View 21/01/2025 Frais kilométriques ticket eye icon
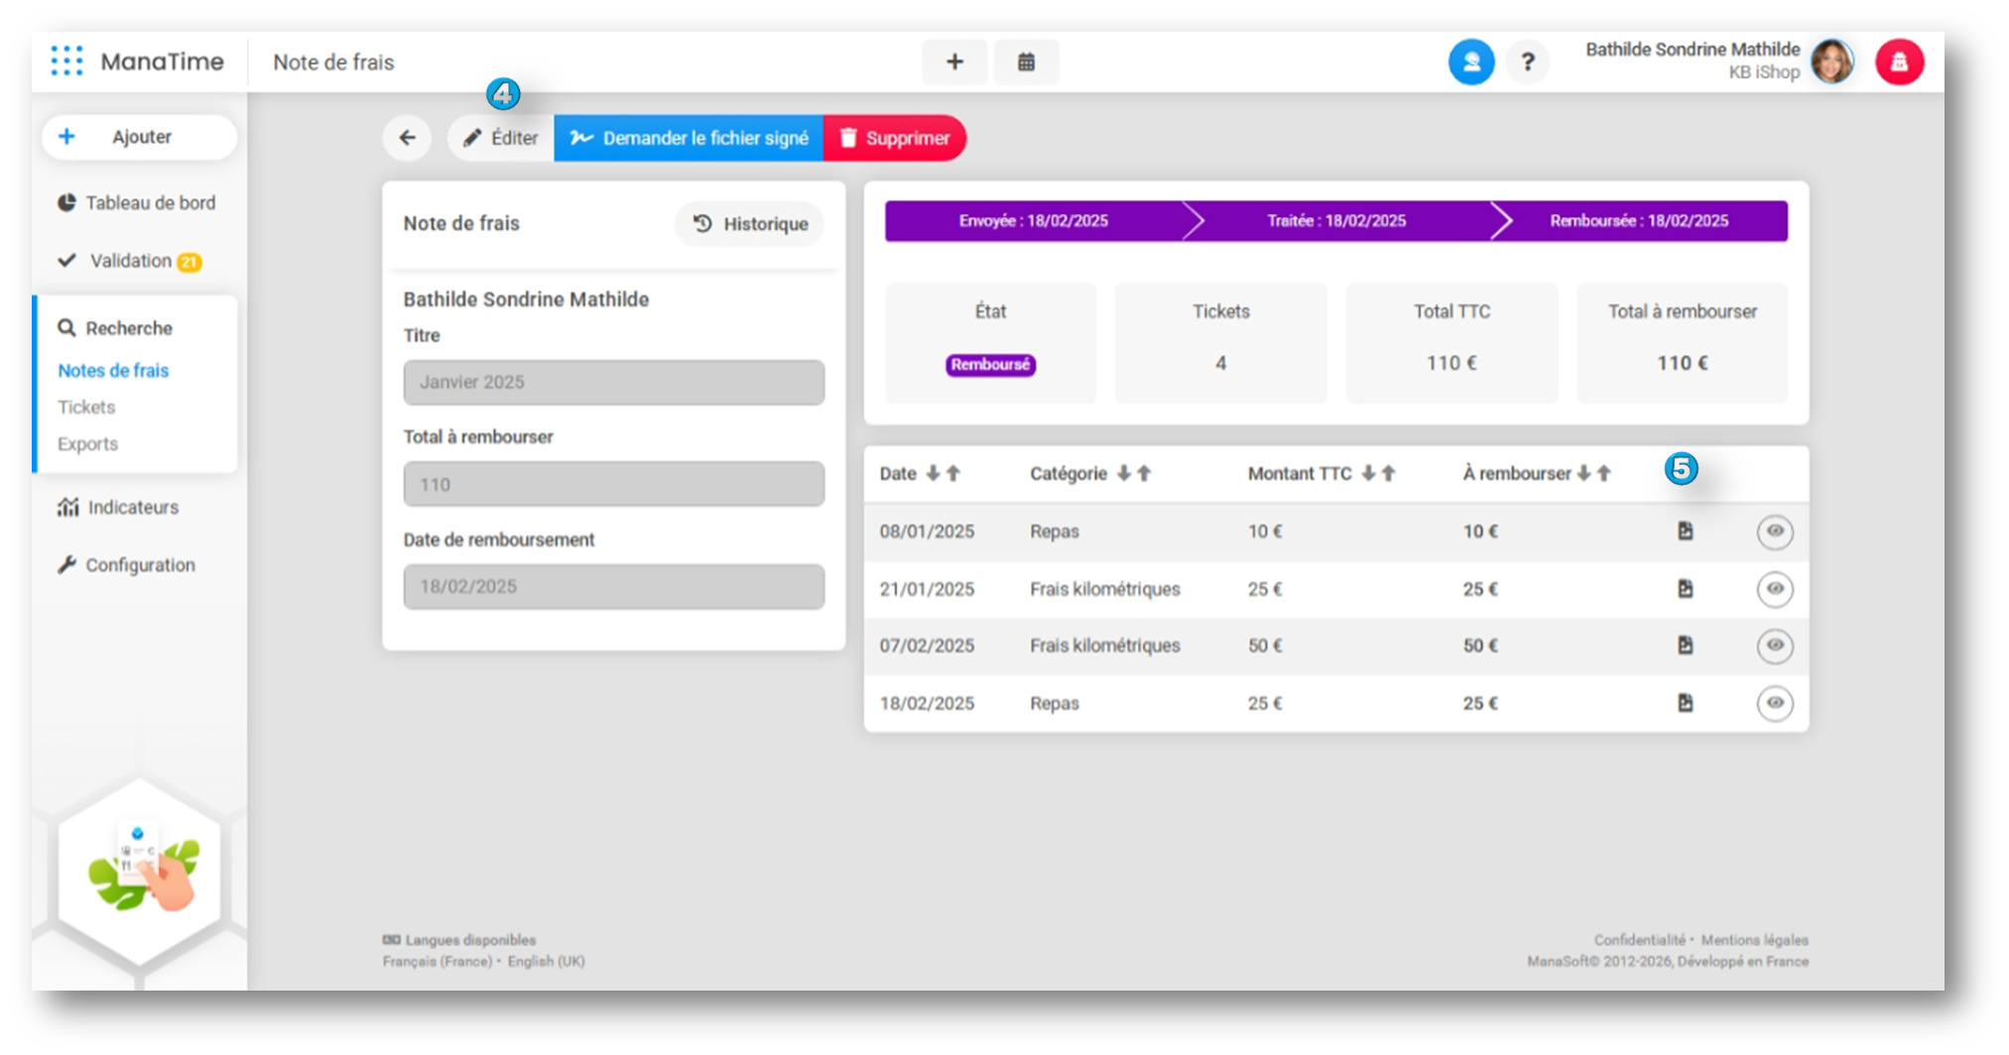Viewport: 2009px width, 1055px height. [1774, 589]
